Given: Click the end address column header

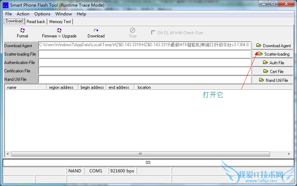Looking at the screenshot, I should (x=120, y=87).
